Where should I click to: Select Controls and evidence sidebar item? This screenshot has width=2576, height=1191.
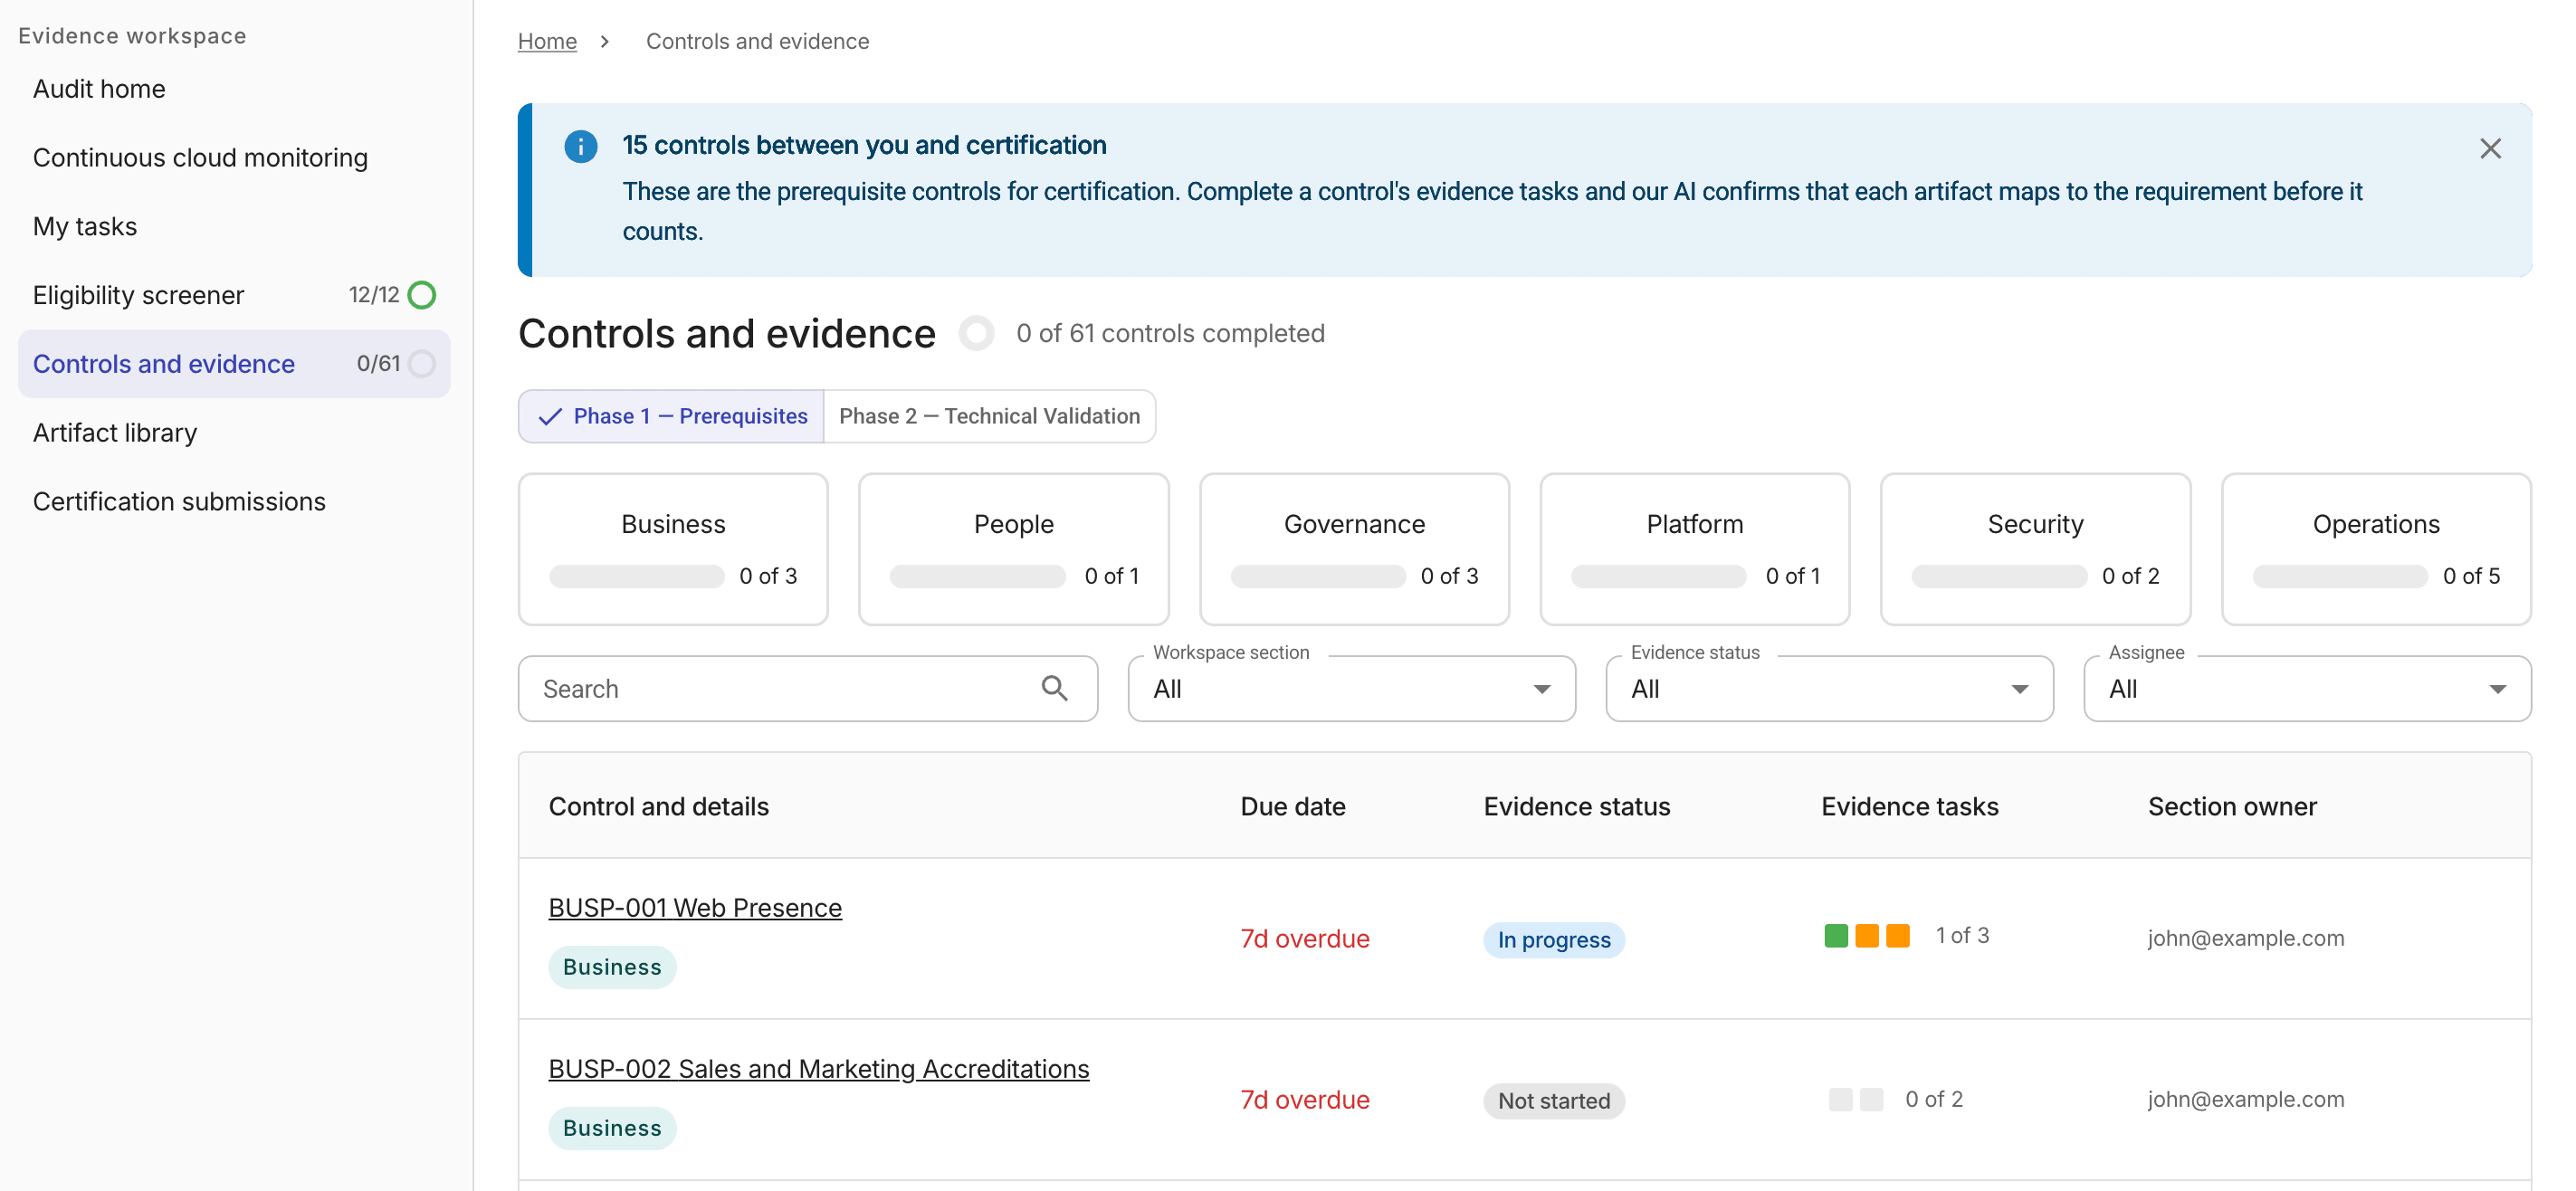click(234, 364)
